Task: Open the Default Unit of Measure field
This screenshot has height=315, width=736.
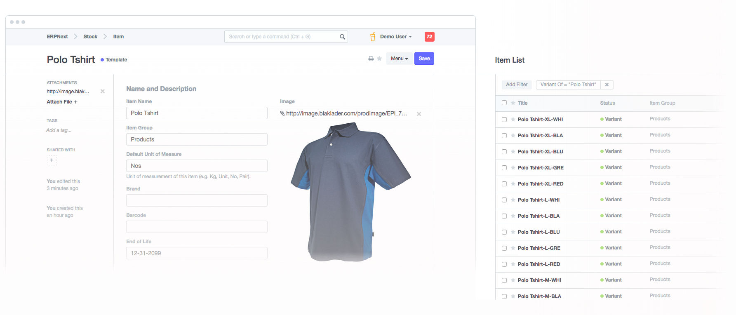Action: point(197,166)
